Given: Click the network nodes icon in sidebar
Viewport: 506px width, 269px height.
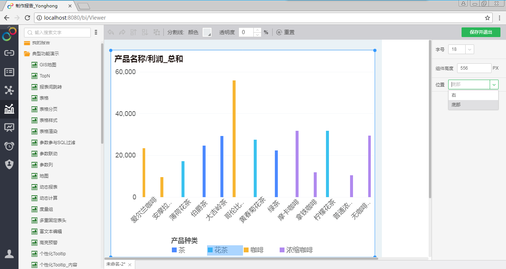Looking at the screenshot, I should pos(9,90).
